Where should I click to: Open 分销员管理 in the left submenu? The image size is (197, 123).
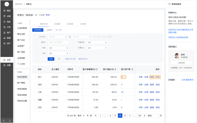click(22, 28)
